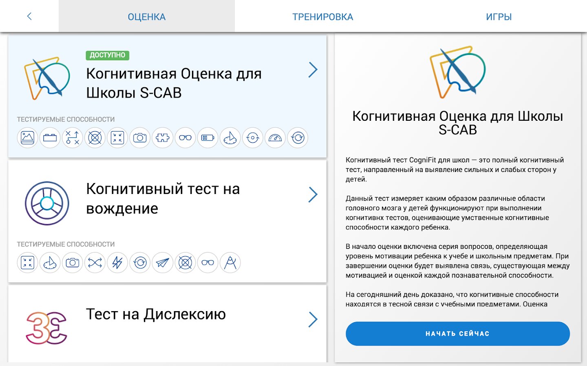Tap the dyslexia test logo
Viewport: 587px width, 366px height.
click(x=47, y=328)
